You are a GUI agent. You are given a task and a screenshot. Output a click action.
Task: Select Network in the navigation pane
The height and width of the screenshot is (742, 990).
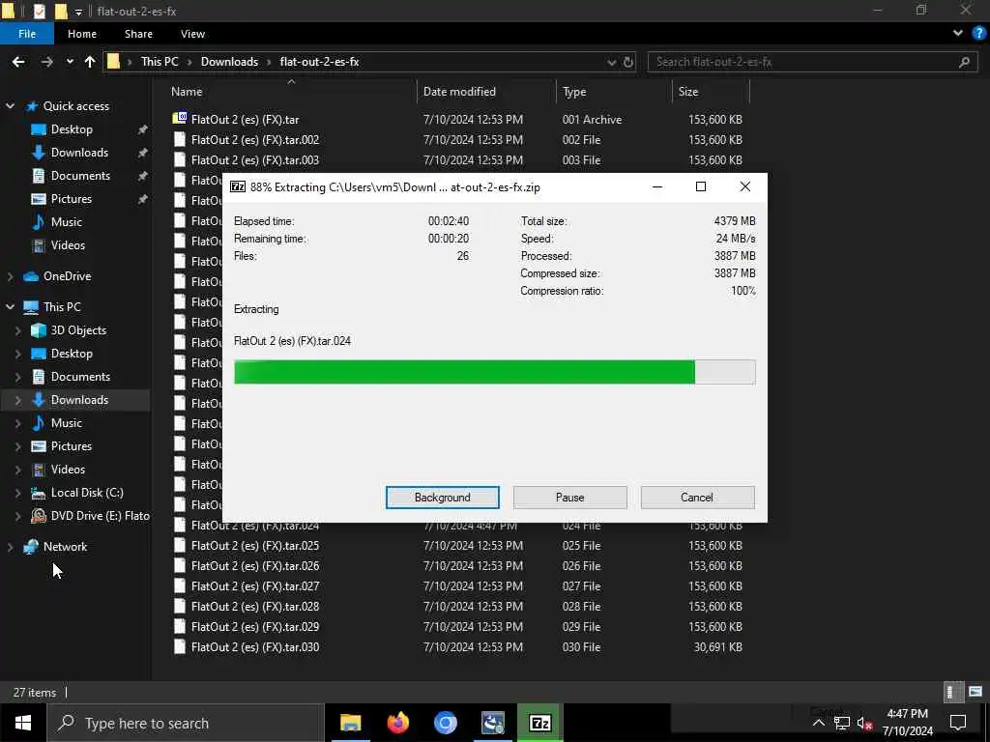pyautogui.click(x=65, y=547)
